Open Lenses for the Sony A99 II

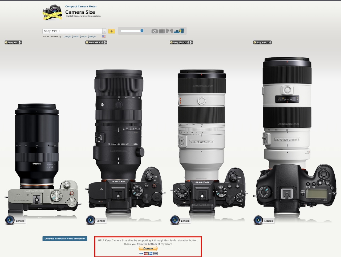pyautogui.click(x=269, y=221)
